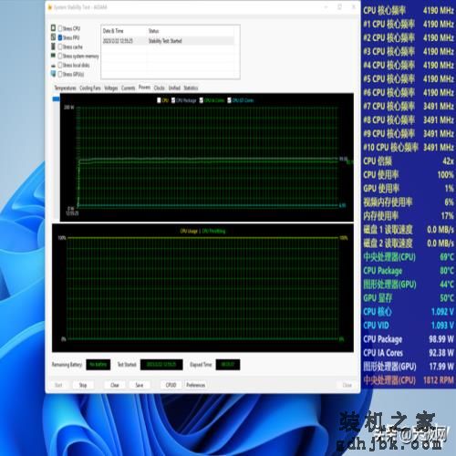Click the CPU 使用率 100% row
The width and height of the screenshot is (456, 456).
[x=409, y=174]
